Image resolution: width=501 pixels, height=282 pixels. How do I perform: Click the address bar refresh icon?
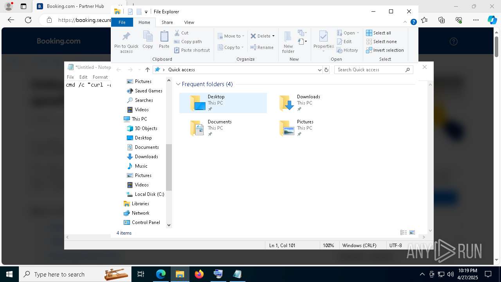point(326,70)
